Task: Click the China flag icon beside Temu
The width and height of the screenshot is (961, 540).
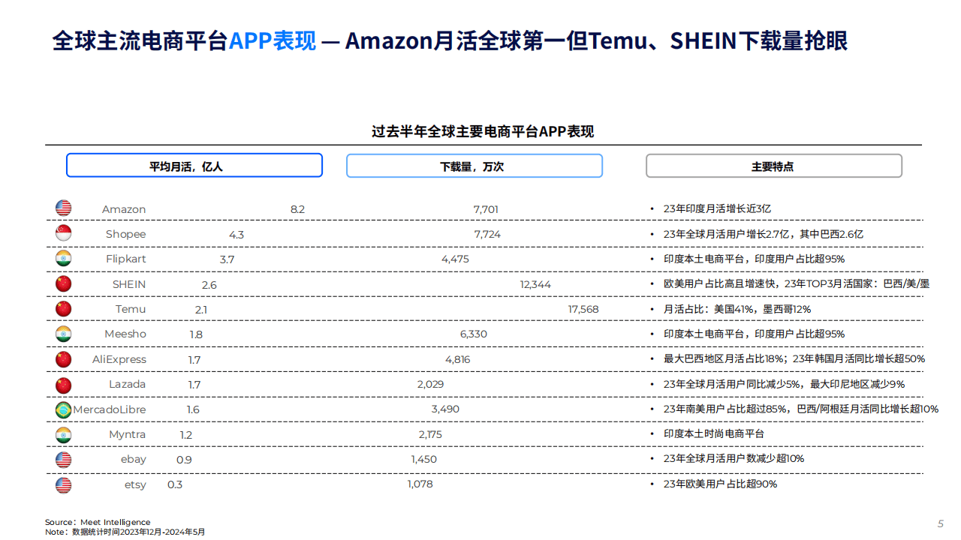Action: point(63,308)
